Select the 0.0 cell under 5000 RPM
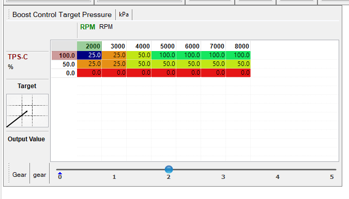The height and width of the screenshot is (199, 349). click(x=164, y=73)
